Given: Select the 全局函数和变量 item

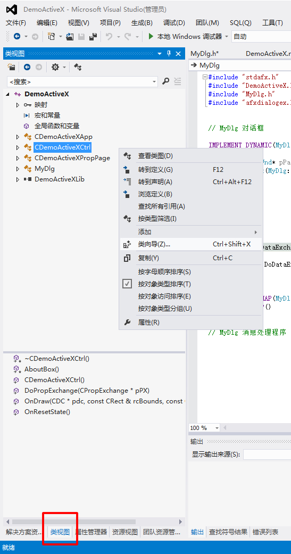Looking at the screenshot, I should (x=57, y=126).
